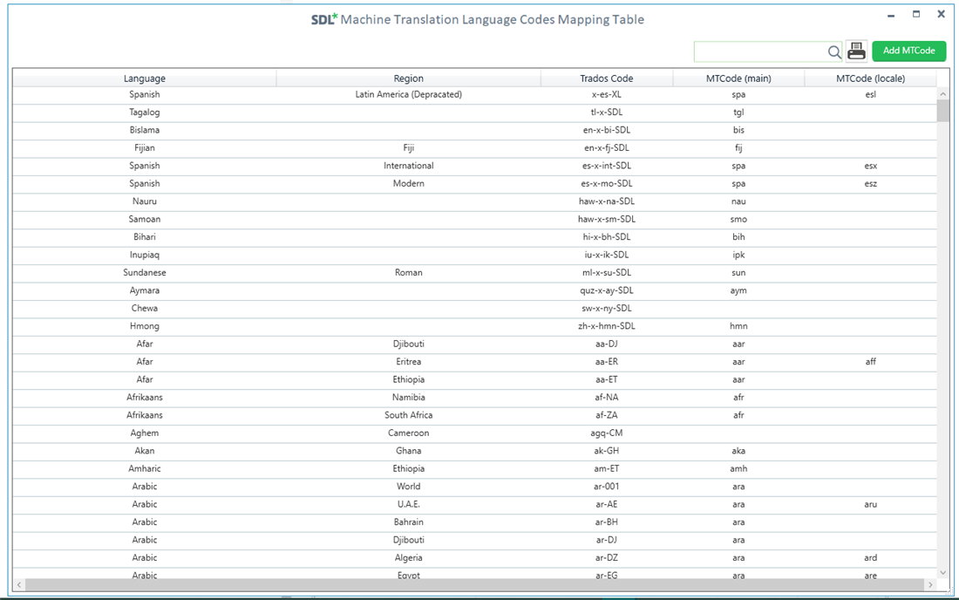959x600 pixels.
Task: Minimize the mapping table window
Action: click(891, 15)
